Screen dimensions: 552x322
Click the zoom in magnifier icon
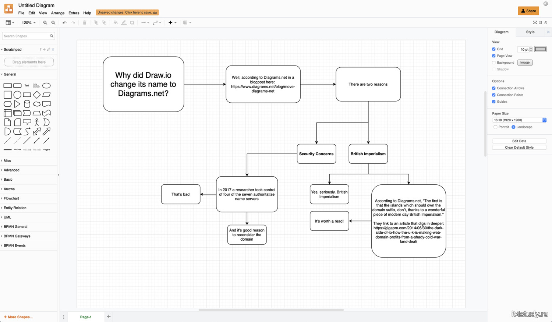point(45,23)
